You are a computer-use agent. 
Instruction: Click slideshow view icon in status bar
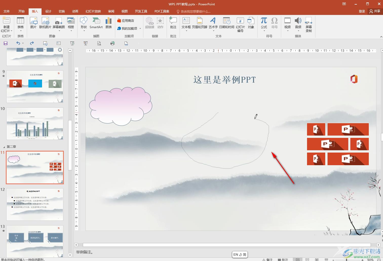tap(327, 259)
